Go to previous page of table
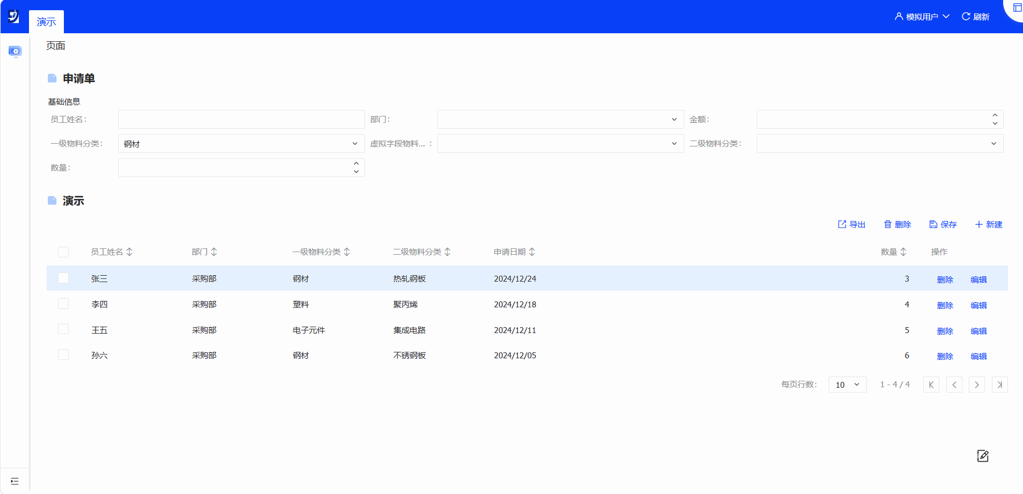 point(954,385)
